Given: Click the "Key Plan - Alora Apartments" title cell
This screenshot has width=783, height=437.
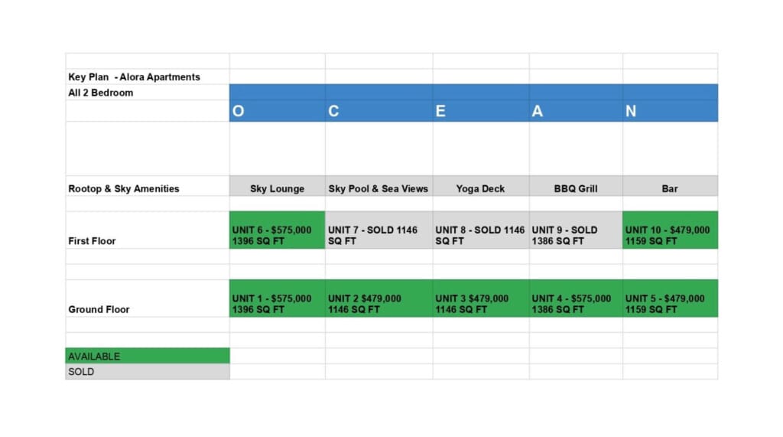Looking at the screenshot, I should pyautogui.click(x=135, y=77).
